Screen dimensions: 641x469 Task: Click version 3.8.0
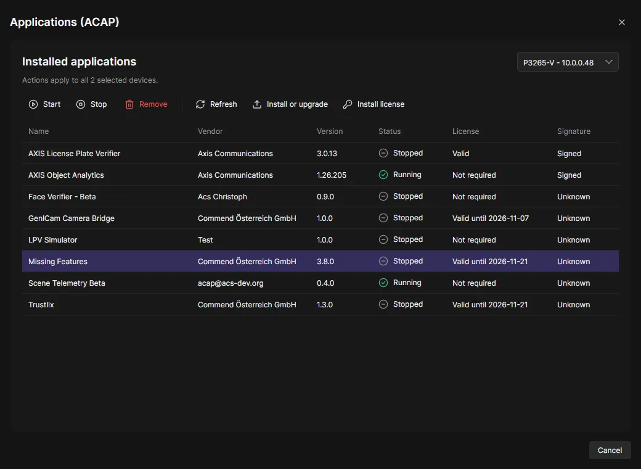[325, 262]
